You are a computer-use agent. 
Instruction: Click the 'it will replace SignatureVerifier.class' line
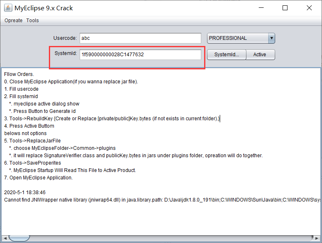click(136, 156)
